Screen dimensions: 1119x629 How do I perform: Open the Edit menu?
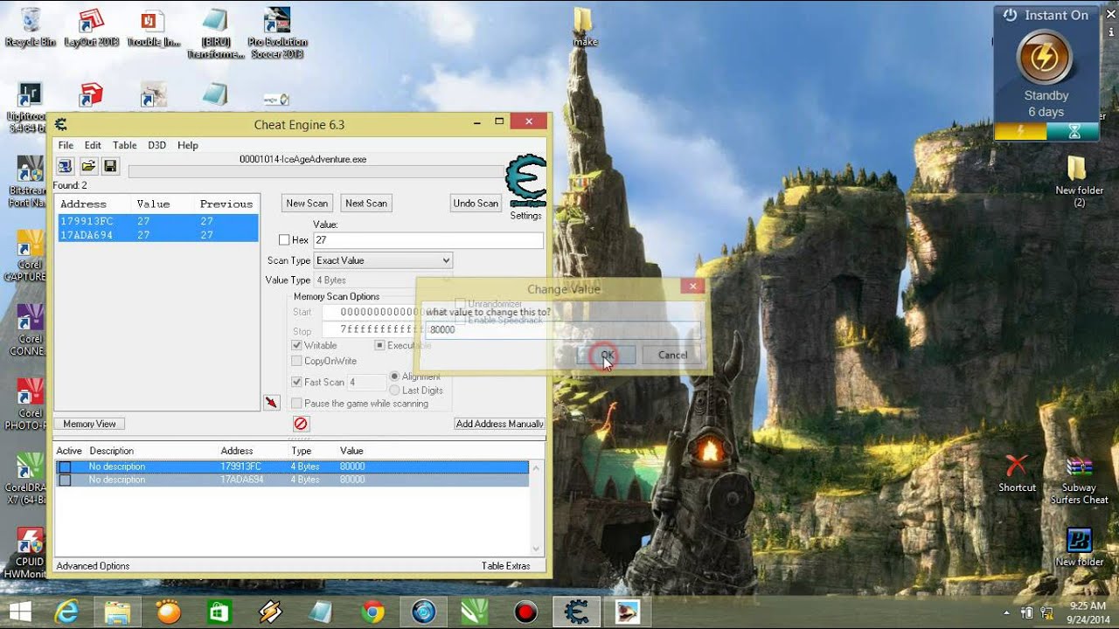pyautogui.click(x=93, y=145)
